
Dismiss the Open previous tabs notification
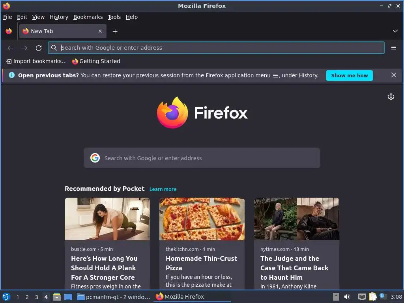click(x=393, y=75)
